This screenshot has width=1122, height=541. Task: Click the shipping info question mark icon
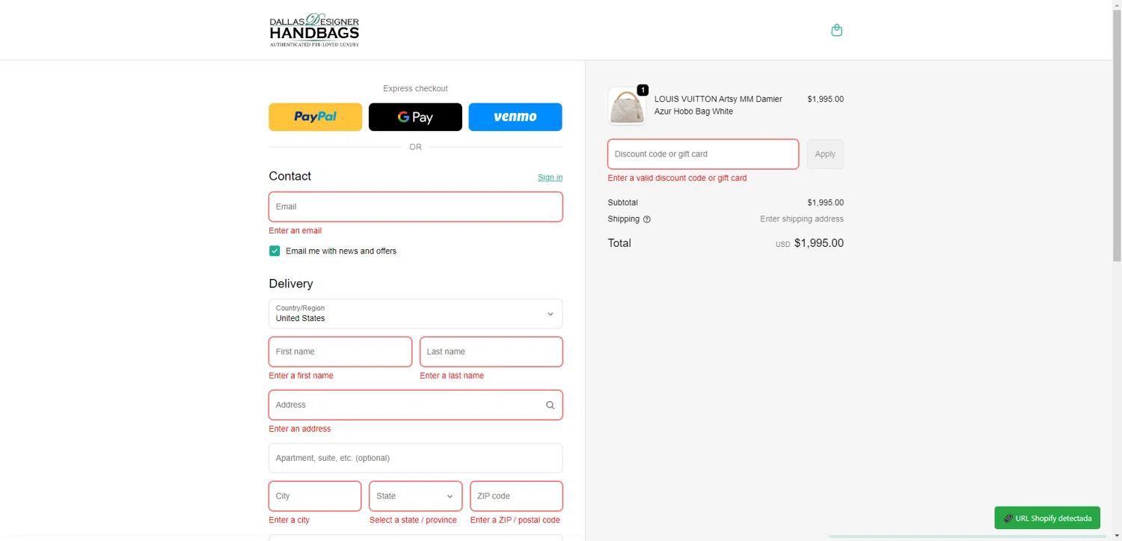[x=647, y=219]
